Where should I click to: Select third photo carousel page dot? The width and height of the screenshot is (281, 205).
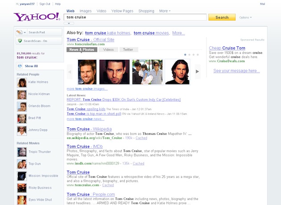[x=194, y=55]
